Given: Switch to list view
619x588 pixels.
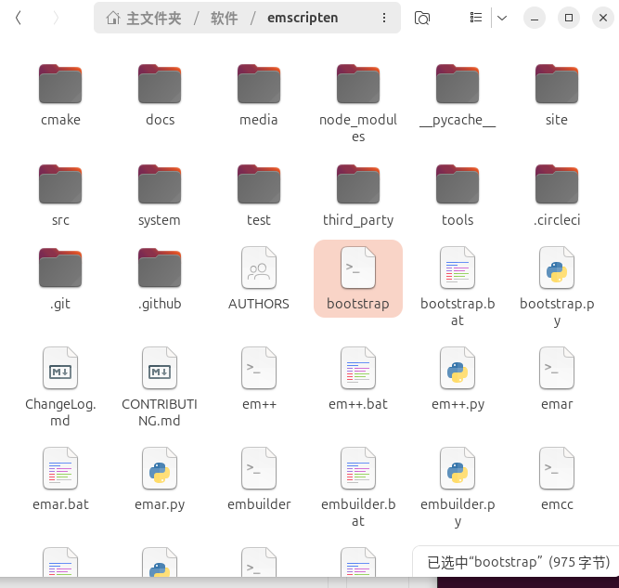Looking at the screenshot, I should point(476,18).
